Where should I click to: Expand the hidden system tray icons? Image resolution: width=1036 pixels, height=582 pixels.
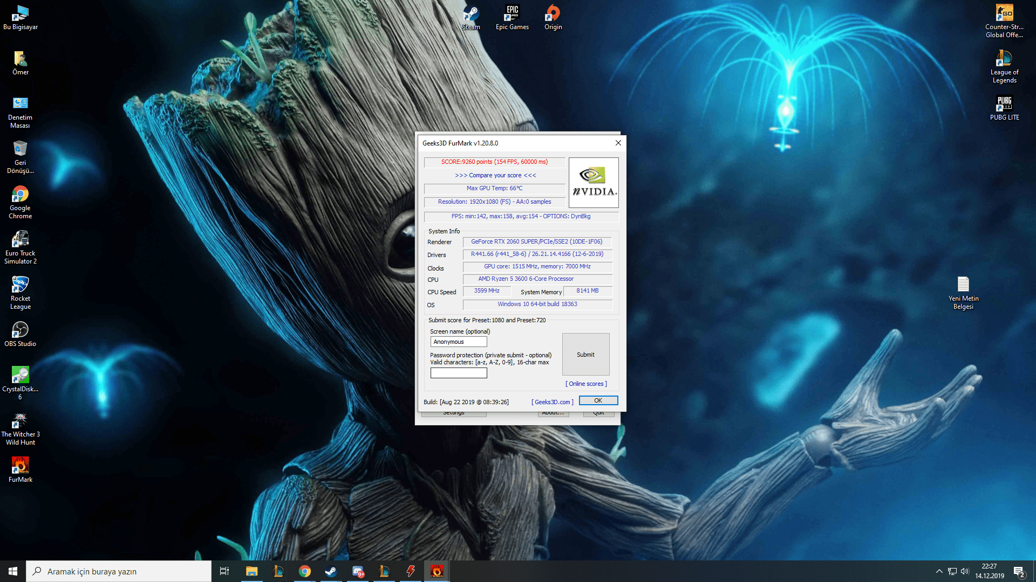point(939,571)
